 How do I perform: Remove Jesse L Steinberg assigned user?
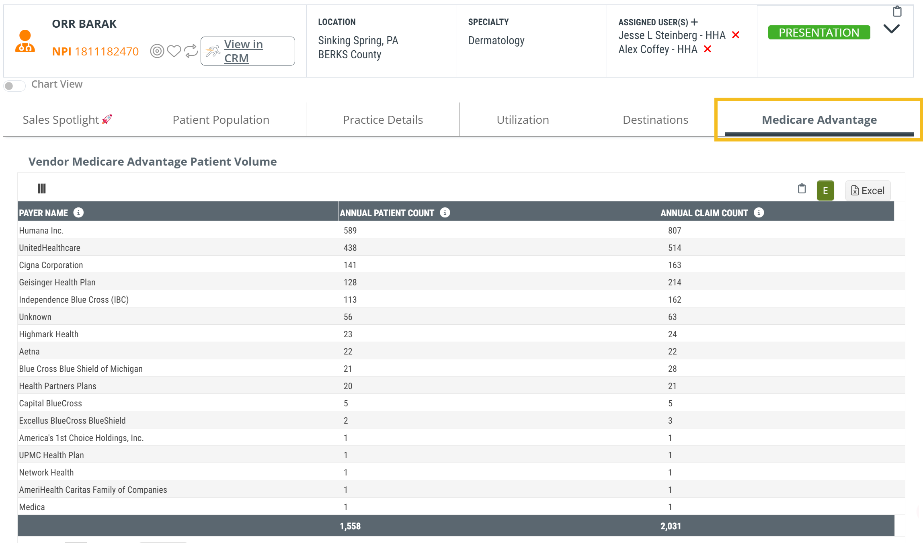coord(736,35)
